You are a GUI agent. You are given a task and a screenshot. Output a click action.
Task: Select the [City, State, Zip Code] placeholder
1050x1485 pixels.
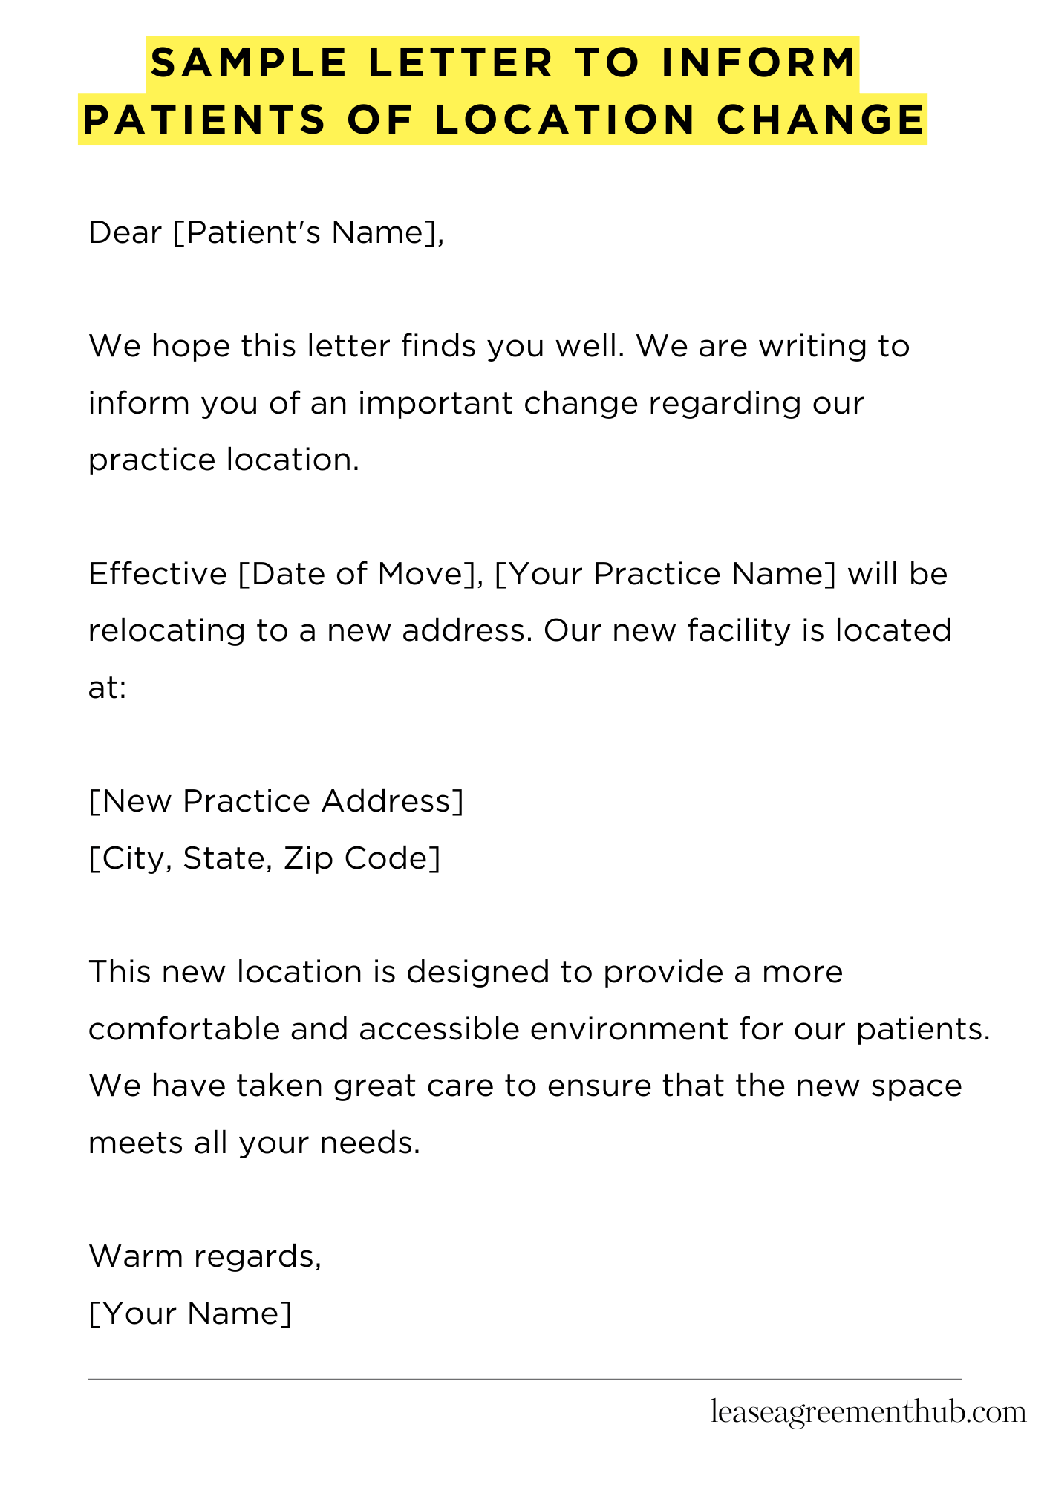point(264,858)
